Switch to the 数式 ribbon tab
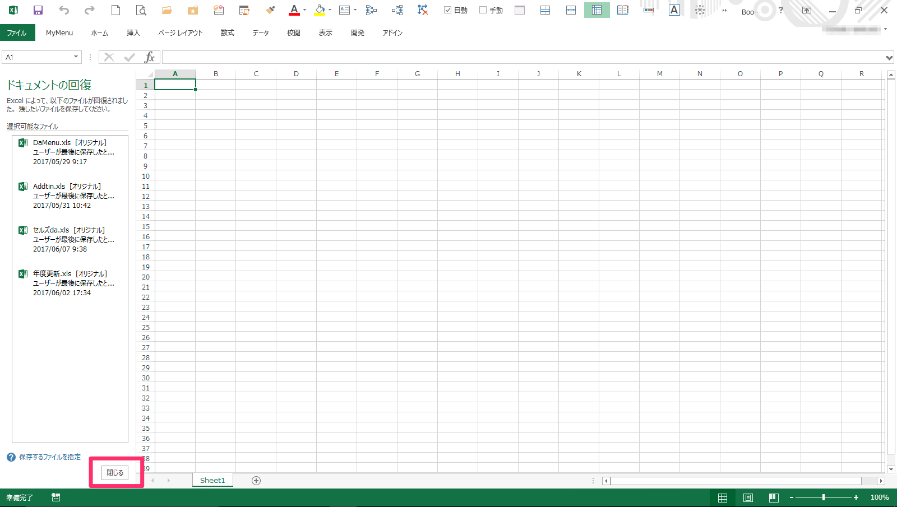The image size is (897, 507). tap(227, 33)
